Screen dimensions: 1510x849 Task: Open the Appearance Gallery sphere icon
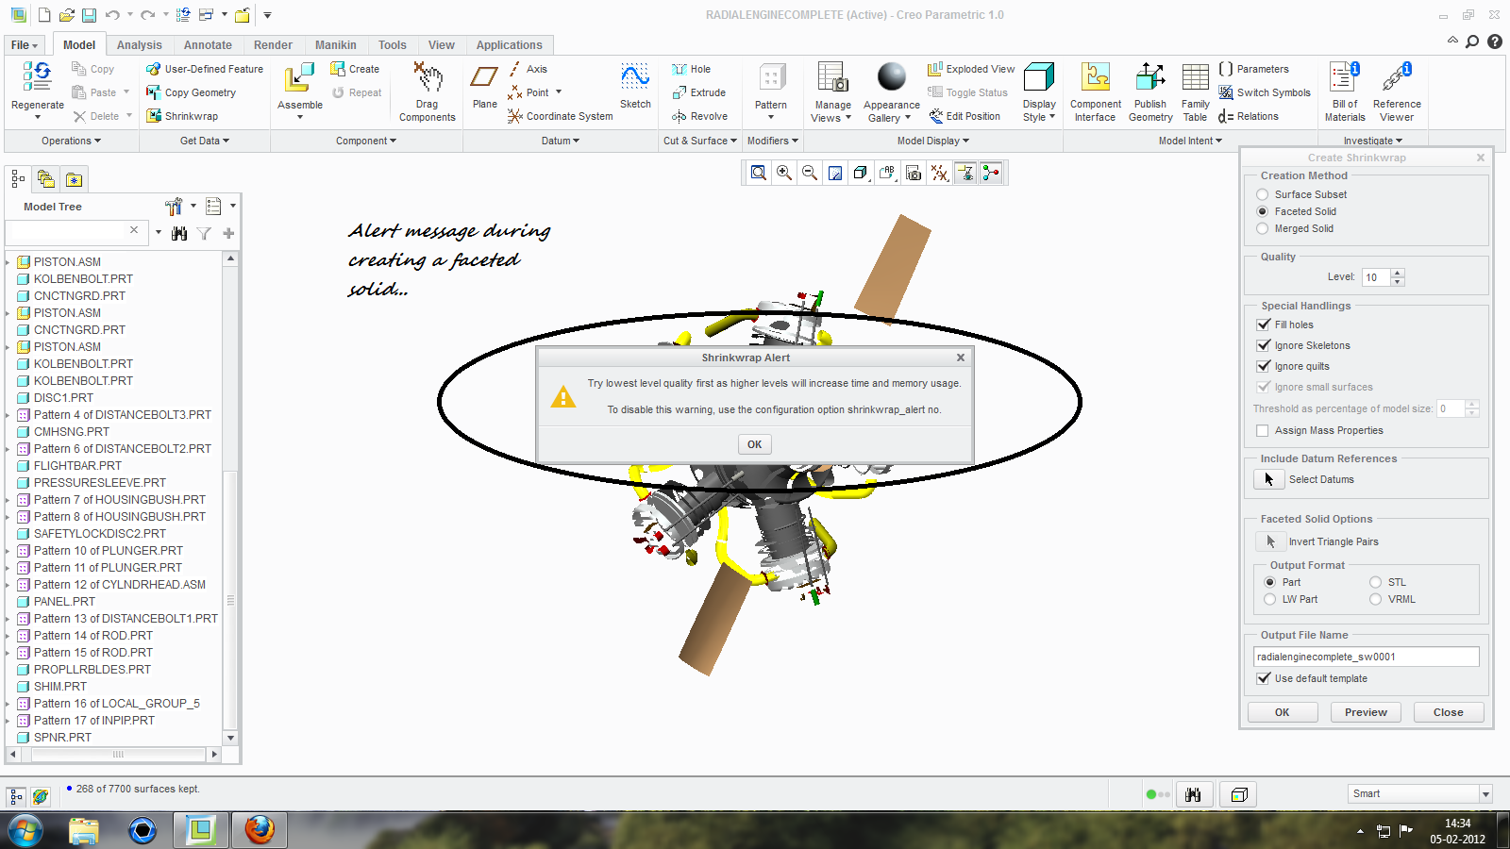[x=891, y=76]
